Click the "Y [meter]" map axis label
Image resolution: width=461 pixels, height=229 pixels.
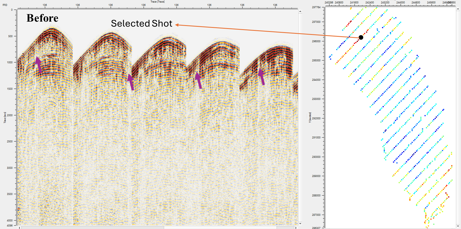click(310, 118)
